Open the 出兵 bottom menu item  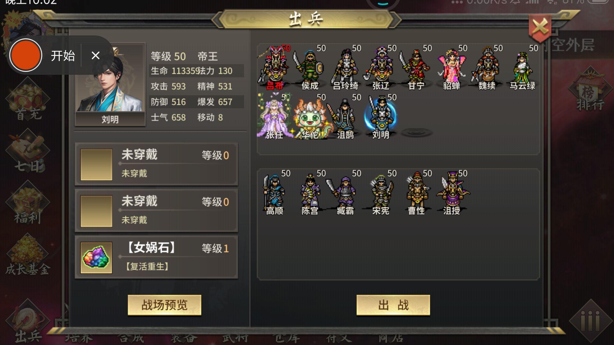pyautogui.click(x=28, y=323)
